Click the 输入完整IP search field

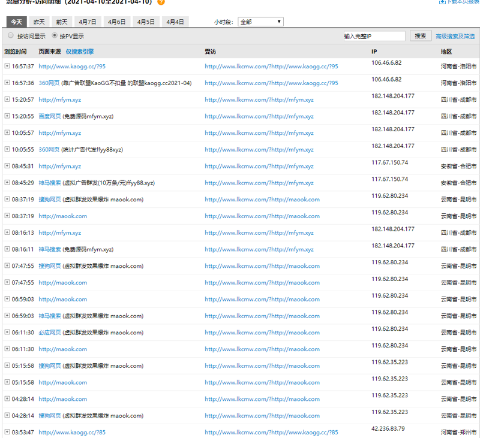point(374,37)
